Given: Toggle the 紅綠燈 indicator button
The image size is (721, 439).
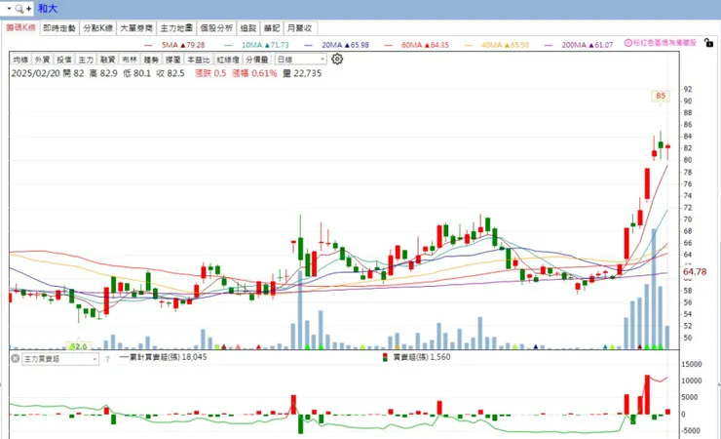Looking at the screenshot, I should point(228,60).
